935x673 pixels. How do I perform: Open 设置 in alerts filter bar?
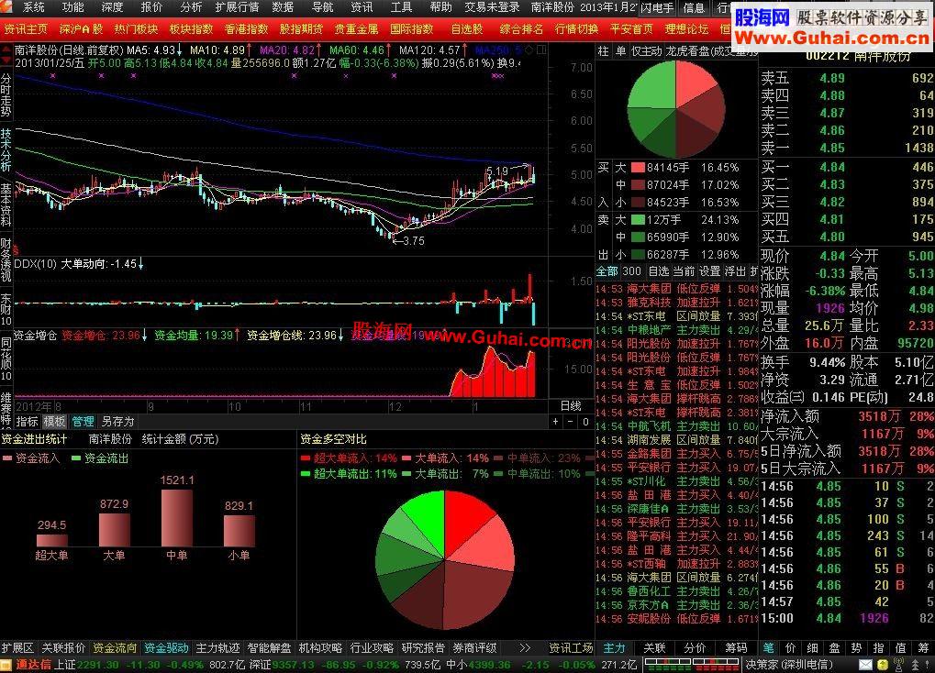[x=709, y=271]
